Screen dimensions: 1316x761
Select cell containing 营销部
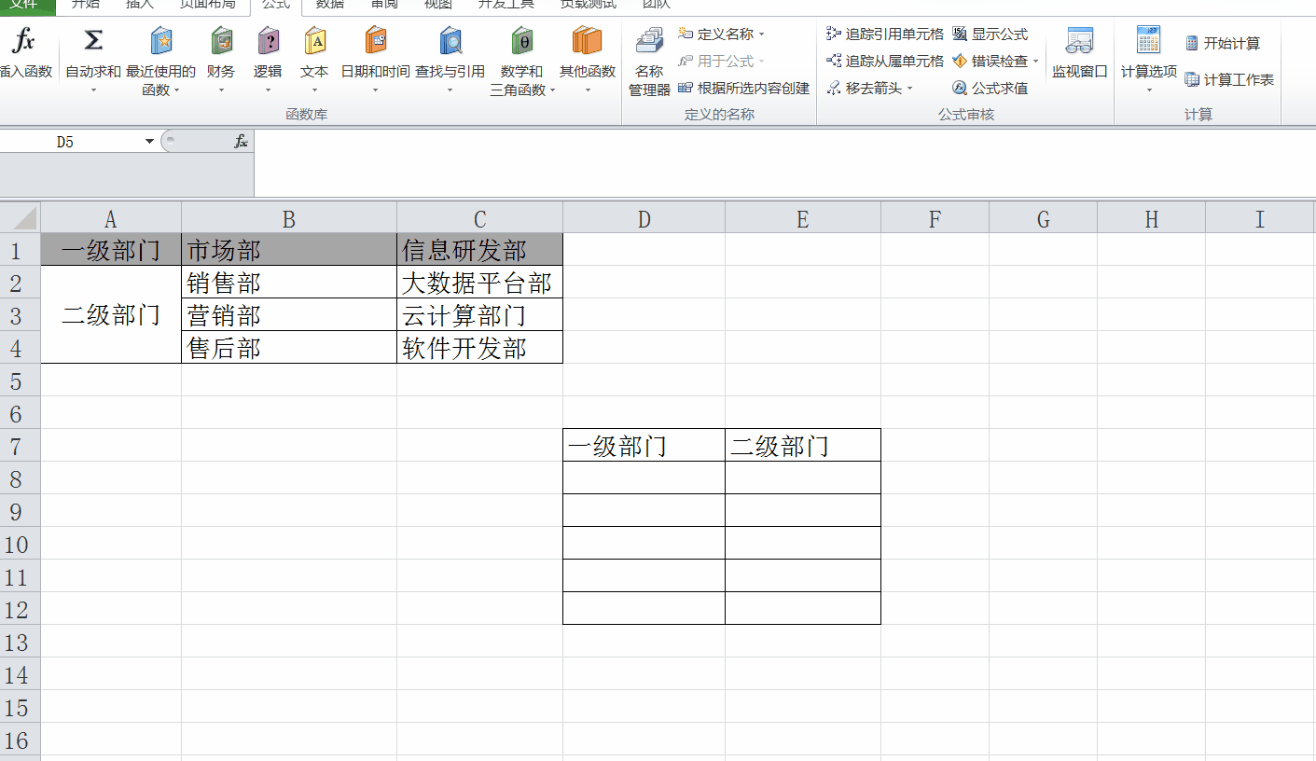(x=289, y=315)
